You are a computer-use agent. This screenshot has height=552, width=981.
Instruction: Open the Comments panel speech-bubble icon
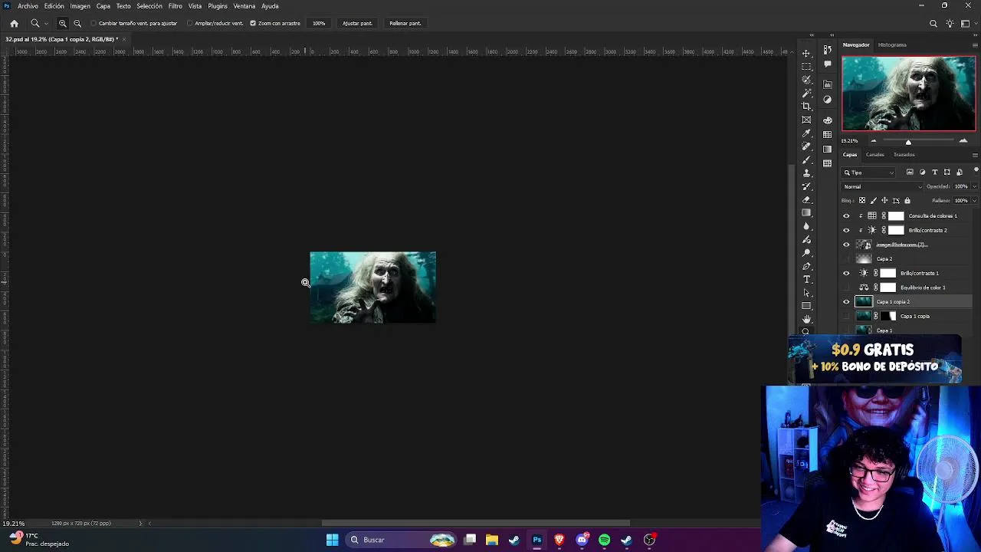tap(828, 64)
